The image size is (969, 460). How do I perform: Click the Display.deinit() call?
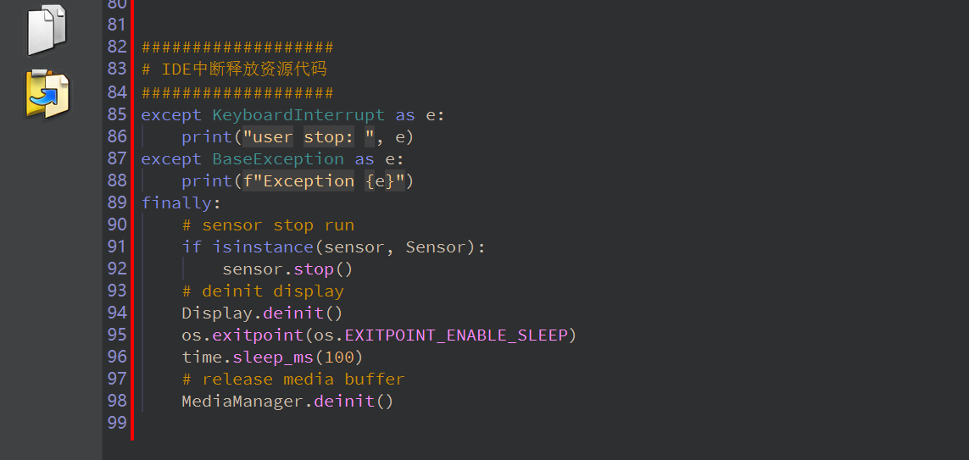261,313
